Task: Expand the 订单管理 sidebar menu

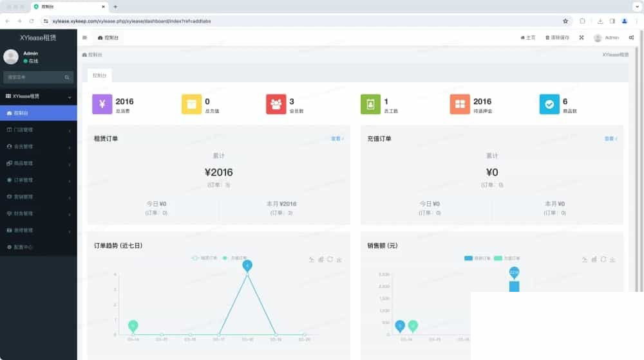Action: [39, 180]
